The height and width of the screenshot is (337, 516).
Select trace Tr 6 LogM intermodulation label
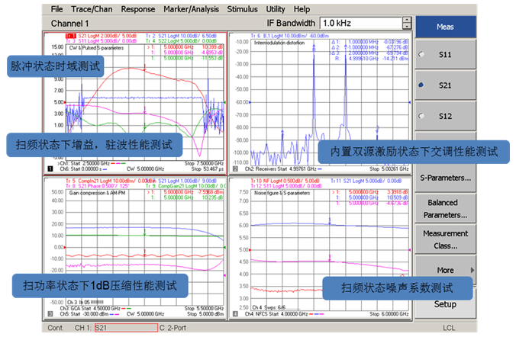pos(289,36)
